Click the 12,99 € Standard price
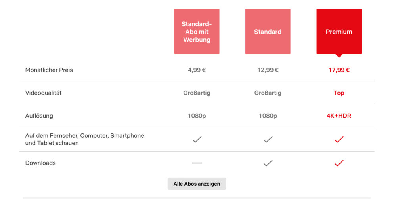Image resolution: width=396 pixels, height=199 pixels. (268, 70)
